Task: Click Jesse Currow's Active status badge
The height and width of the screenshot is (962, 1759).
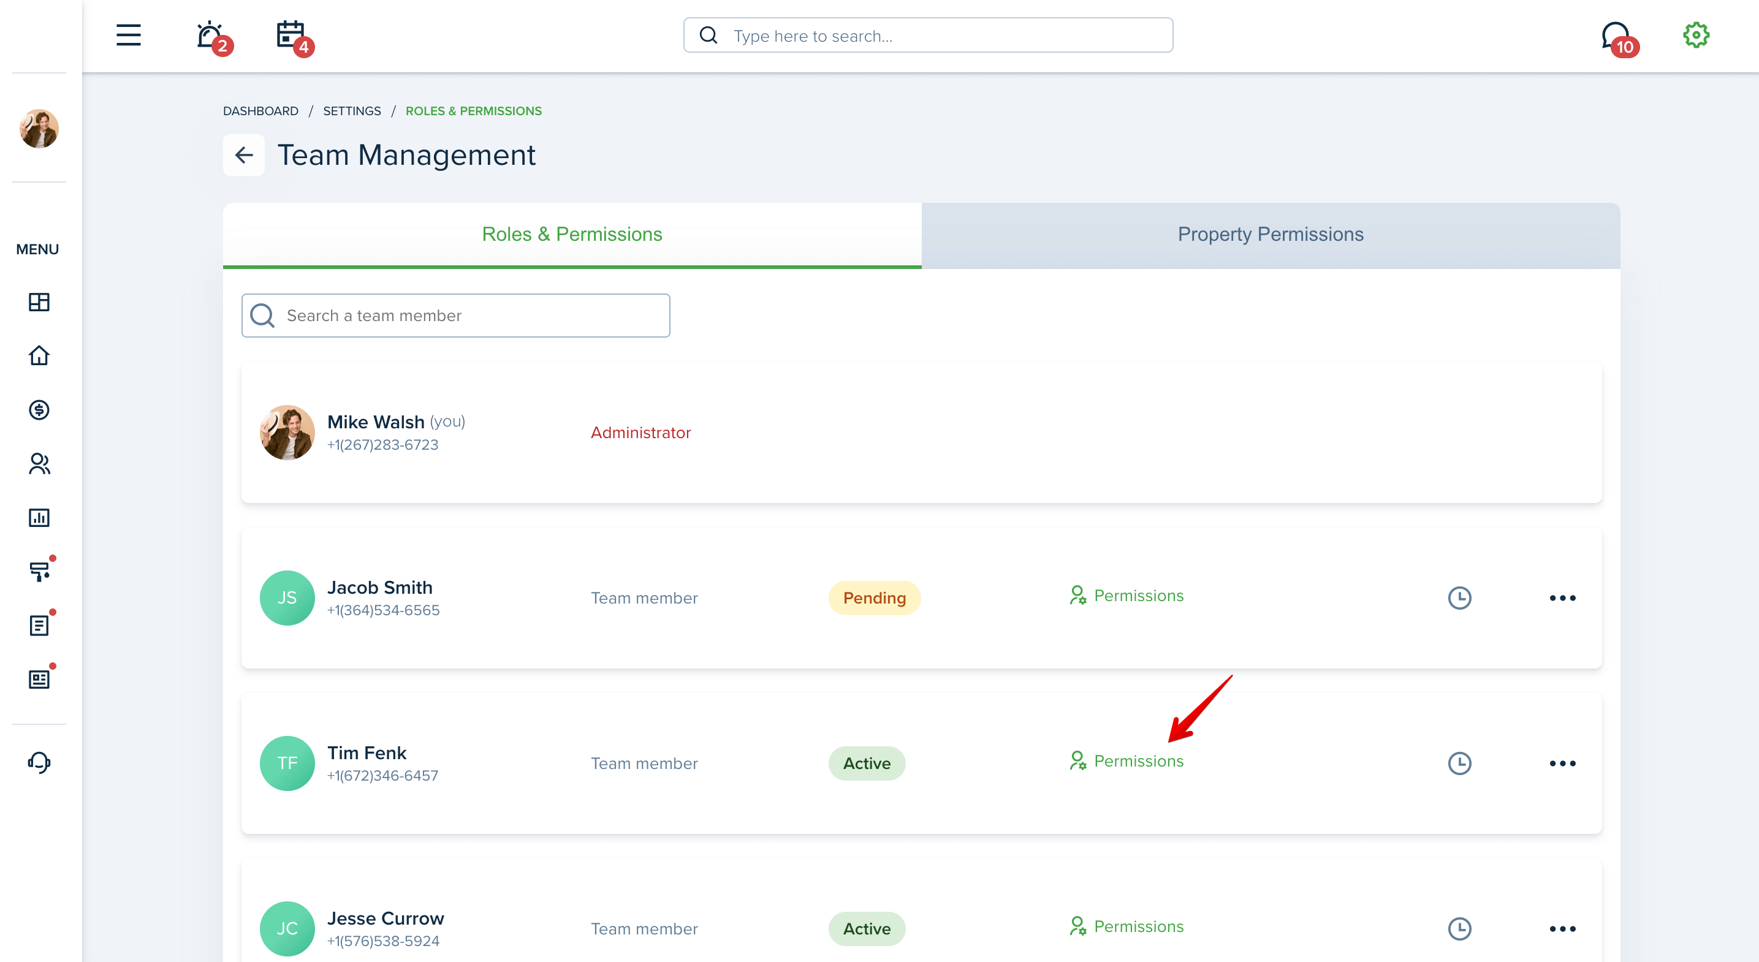Action: tap(867, 928)
